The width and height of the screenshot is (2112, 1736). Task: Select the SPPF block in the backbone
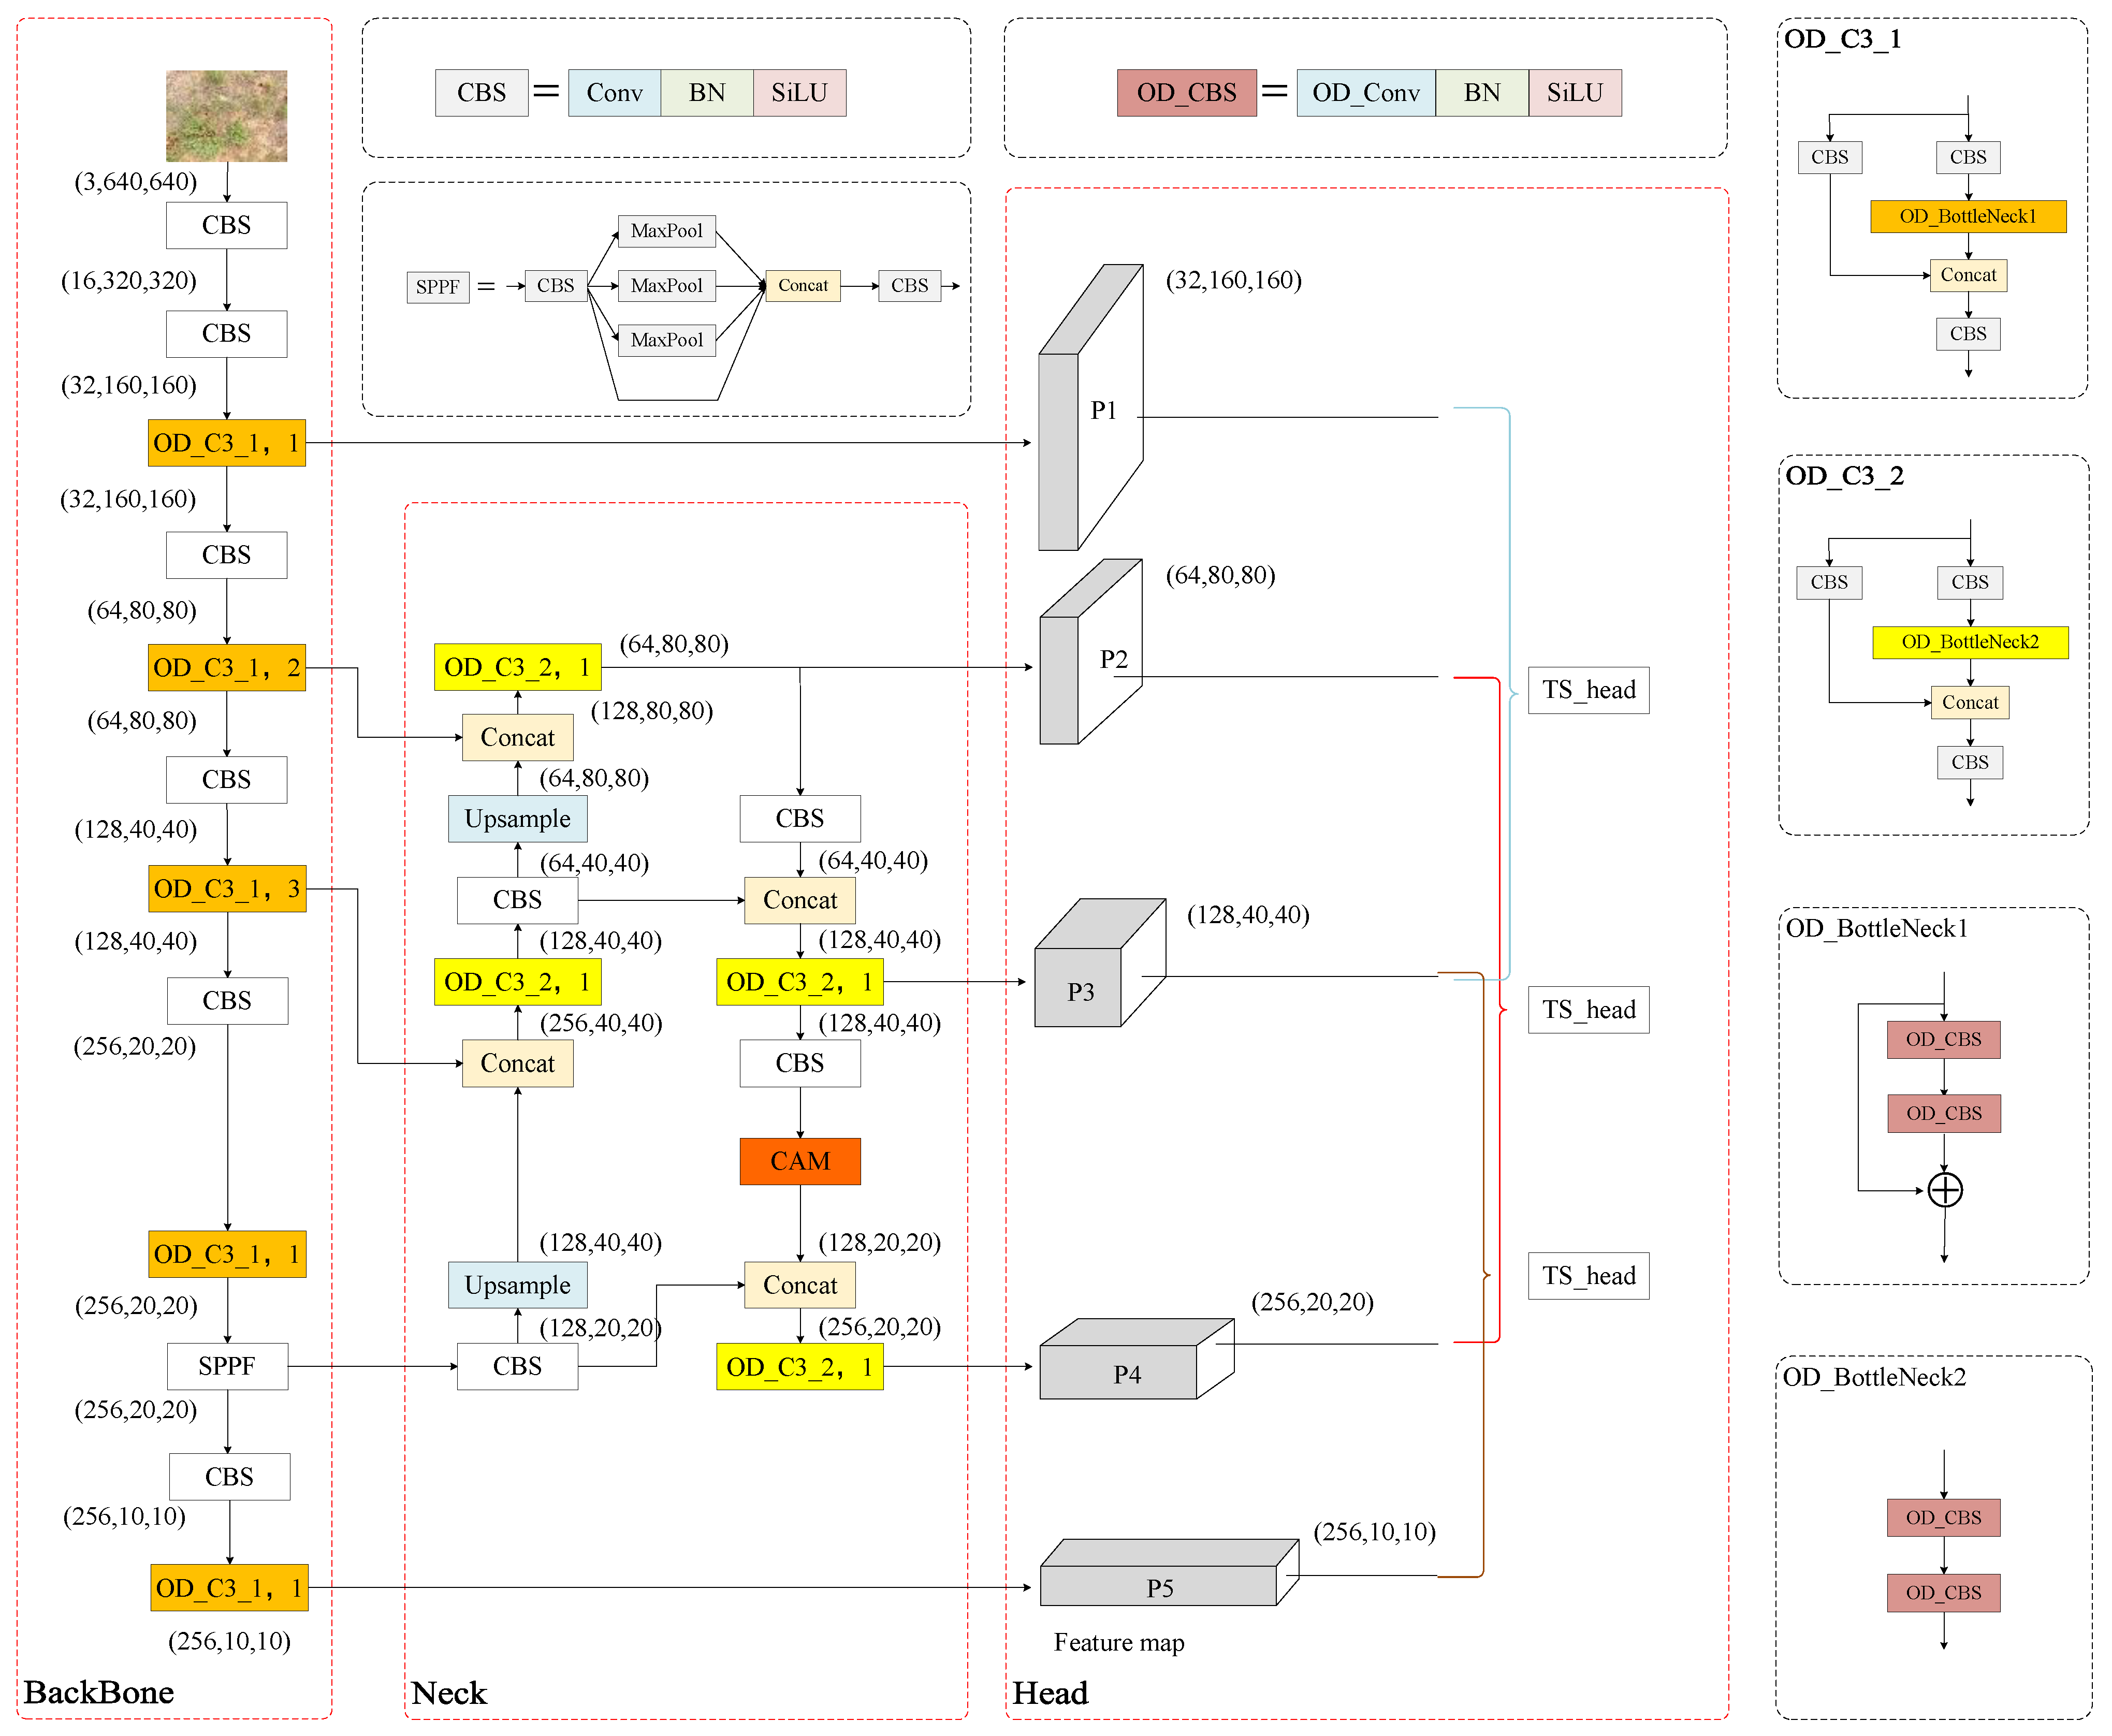click(227, 1366)
